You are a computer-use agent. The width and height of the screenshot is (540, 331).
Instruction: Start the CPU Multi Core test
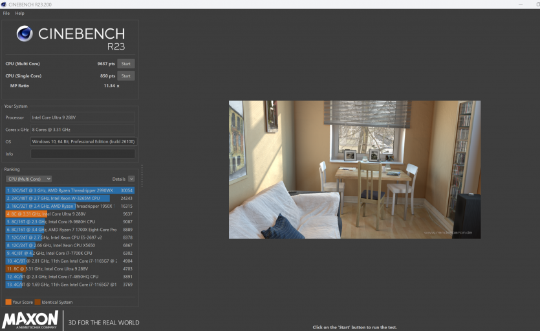pyautogui.click(x=126, y=64)
